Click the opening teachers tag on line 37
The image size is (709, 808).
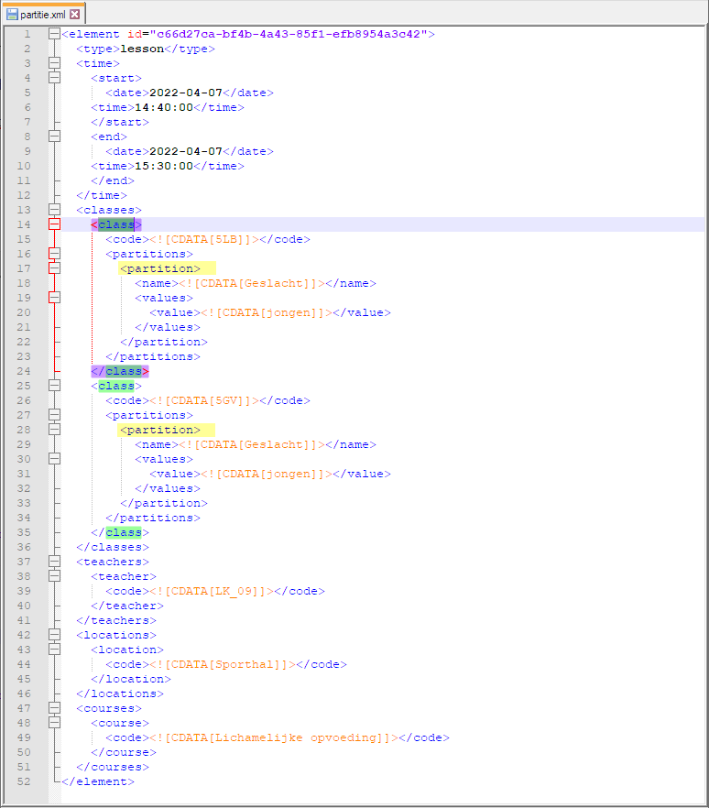tap(113, 562)
